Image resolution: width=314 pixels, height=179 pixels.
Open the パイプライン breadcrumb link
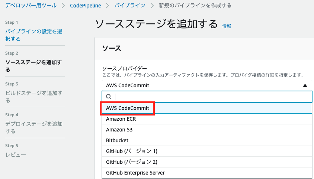130,6
